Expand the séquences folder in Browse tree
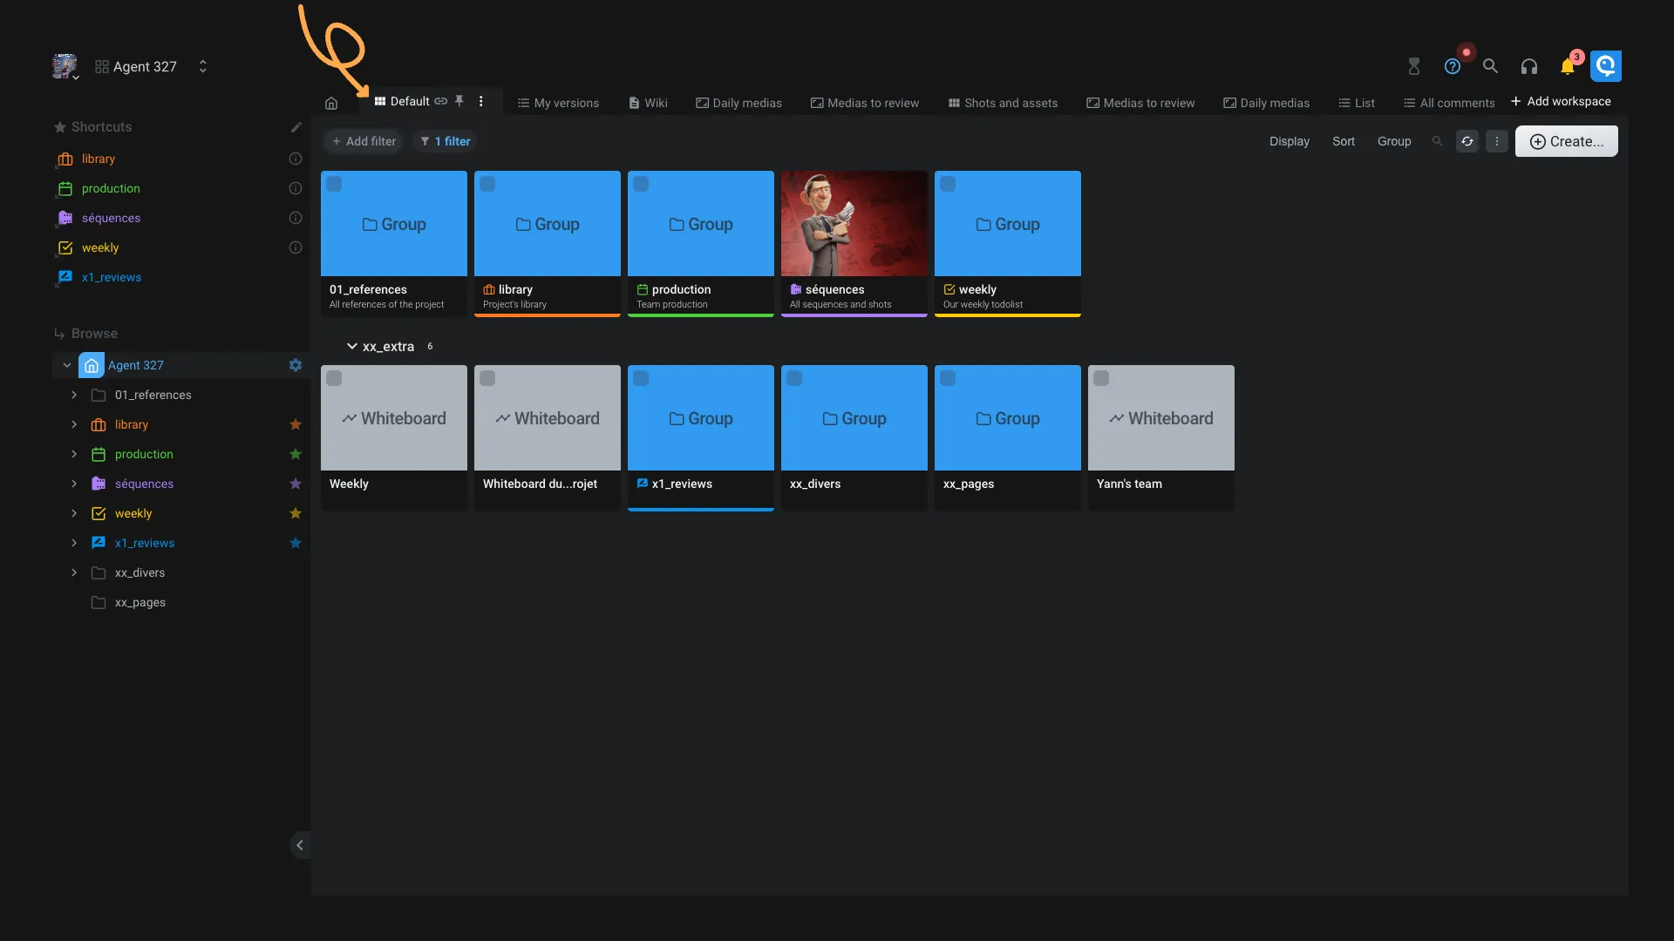1674x941 pixels. click(74, 484)
